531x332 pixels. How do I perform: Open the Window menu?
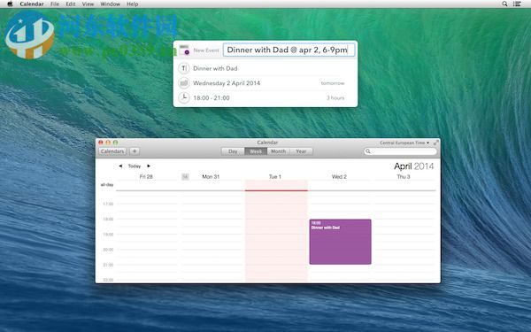pyautogui.click(x=110, y=4)
